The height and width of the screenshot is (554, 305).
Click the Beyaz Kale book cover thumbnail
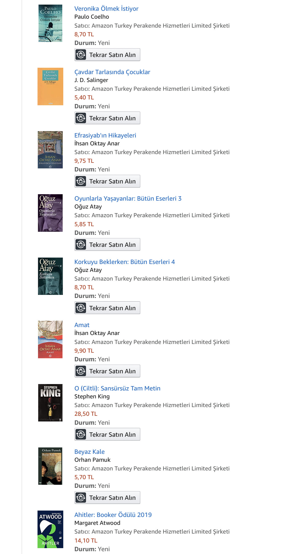click(x=50, y=466)
